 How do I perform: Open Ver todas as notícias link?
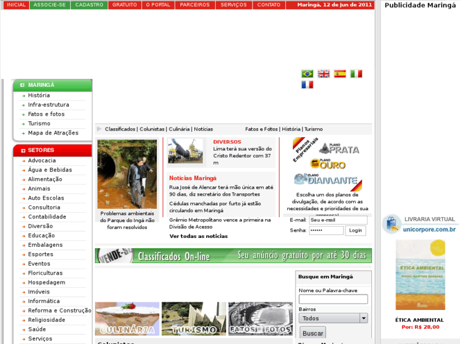(199, 236)
